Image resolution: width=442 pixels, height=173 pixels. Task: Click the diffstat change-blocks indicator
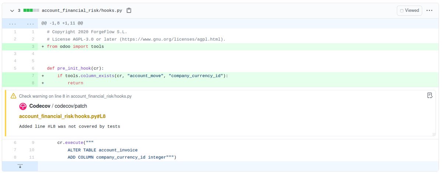point(31,11)
